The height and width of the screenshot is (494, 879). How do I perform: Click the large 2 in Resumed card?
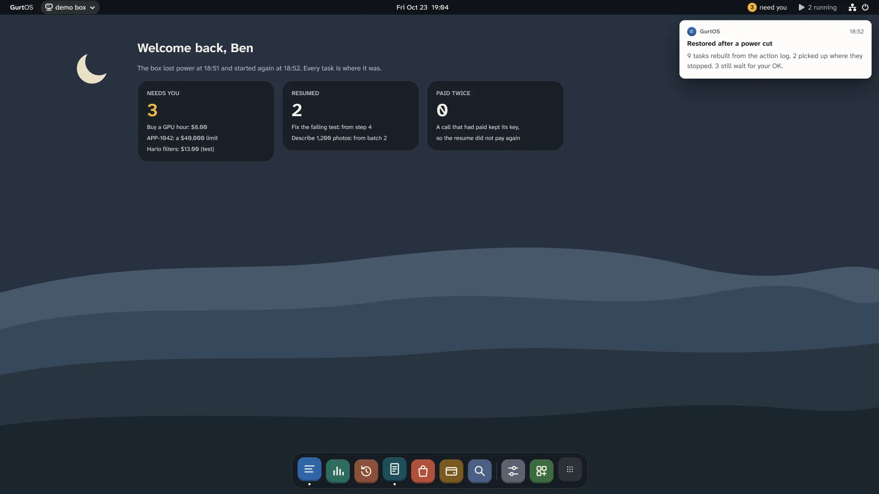[297, 110]
